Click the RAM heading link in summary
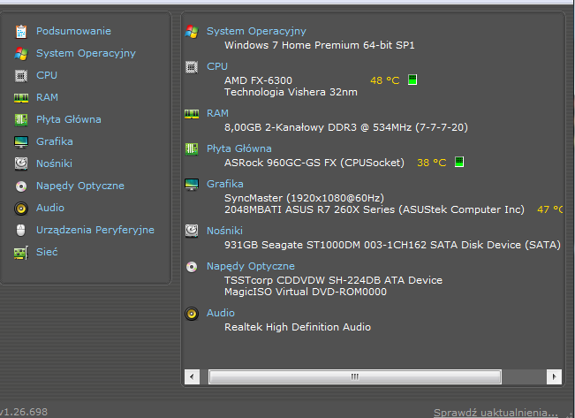This screenshot has height=418, width=575. click(217, 113)
